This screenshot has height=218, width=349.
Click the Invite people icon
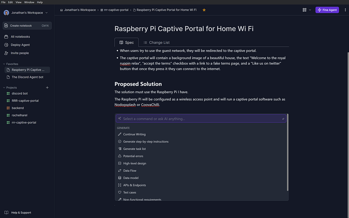pyautogui.click(x=6, y=53)
